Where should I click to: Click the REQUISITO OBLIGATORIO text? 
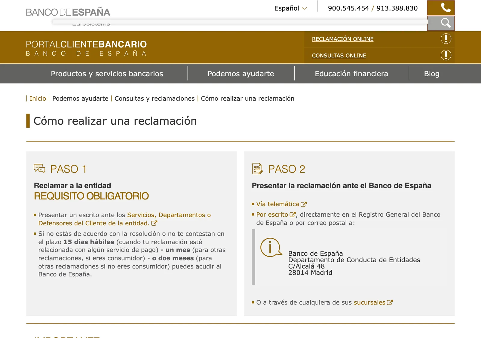[x=91, y=196]
